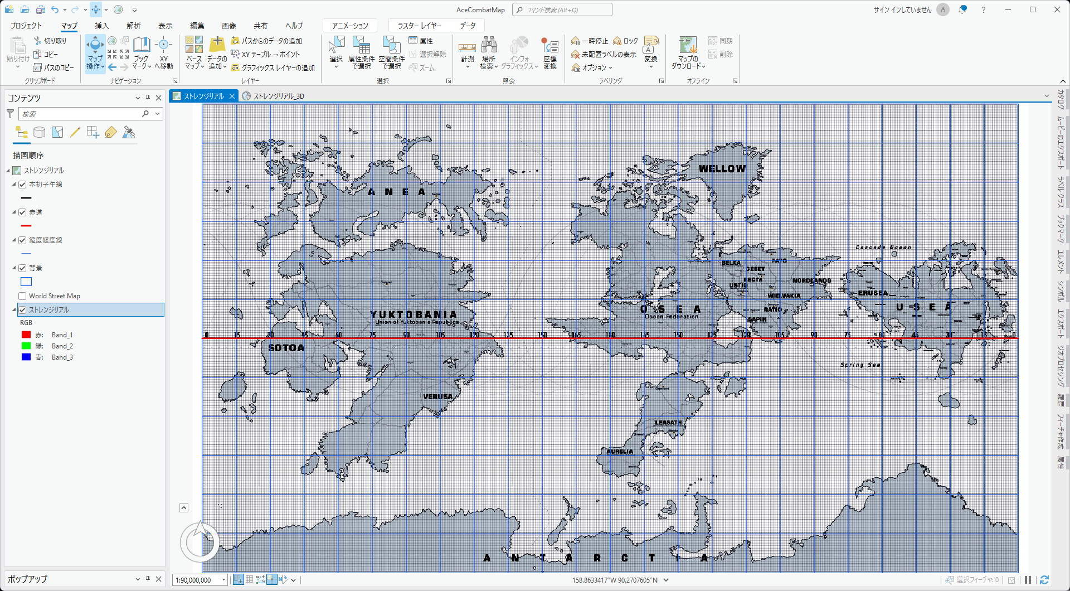Image resolution: width=1070 pixels, height=591 pixels.
Task: Uncheck the ストレンジリアル raster layer
Action: point(22,310)
